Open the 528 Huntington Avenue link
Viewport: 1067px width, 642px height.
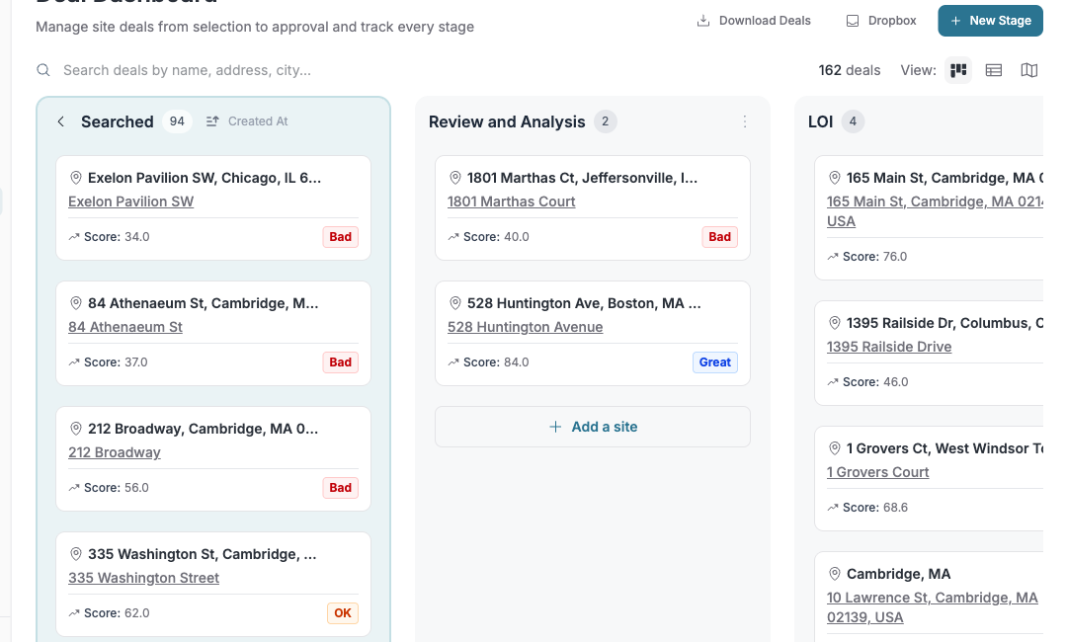tap(525, 327)
